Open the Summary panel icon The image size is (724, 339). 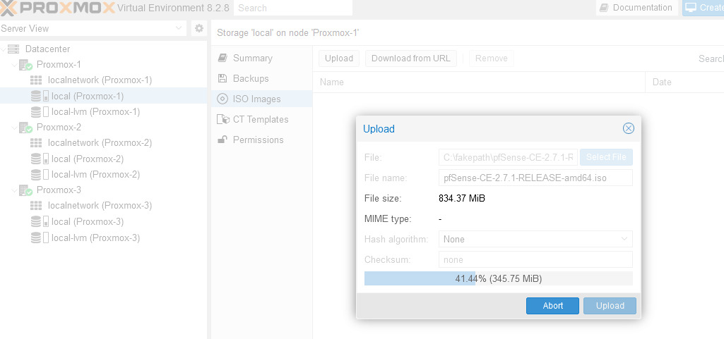coord(222,58)
